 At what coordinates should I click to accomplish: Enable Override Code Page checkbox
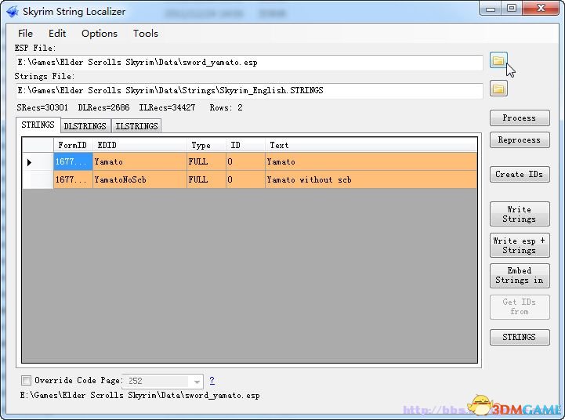point(26,380)
